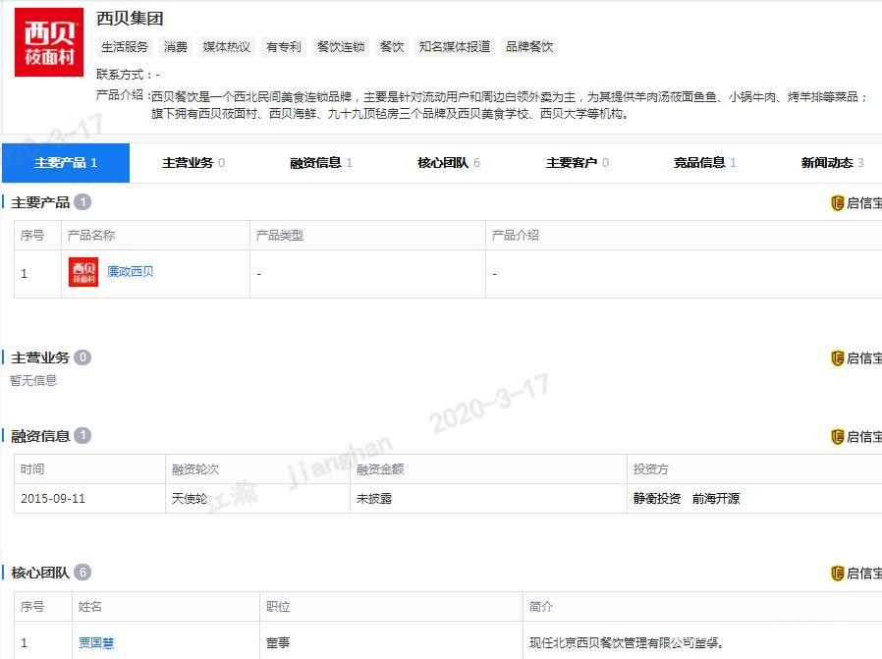Open the 核心团队 tab
This screenshot has height=659, width=882.
click(x=449, y=163)
